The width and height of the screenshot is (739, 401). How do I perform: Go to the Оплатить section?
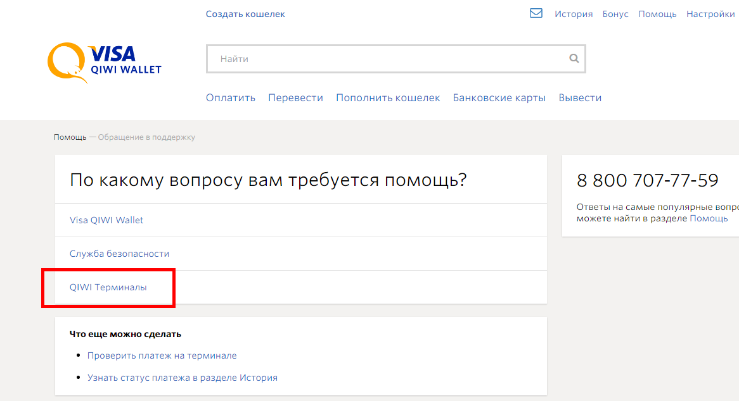[x=231, y=98]
